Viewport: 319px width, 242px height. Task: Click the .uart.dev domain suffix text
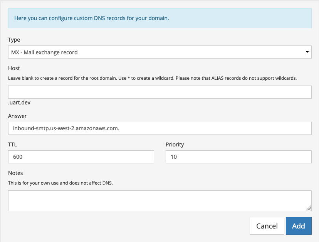pos(20,103)
